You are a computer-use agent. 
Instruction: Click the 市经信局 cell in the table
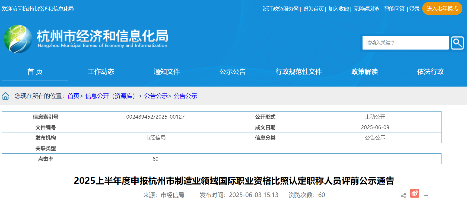click(x=155, y=138)
